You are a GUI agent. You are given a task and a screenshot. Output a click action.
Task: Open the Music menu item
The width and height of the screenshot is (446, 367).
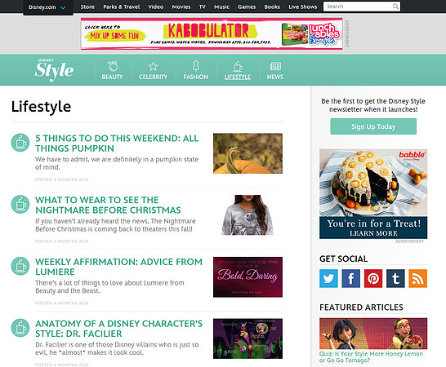click(221, 7)
